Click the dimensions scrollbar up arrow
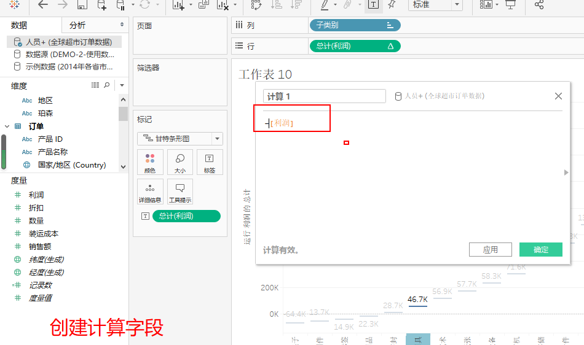584x345 pixels. [124, 99]
